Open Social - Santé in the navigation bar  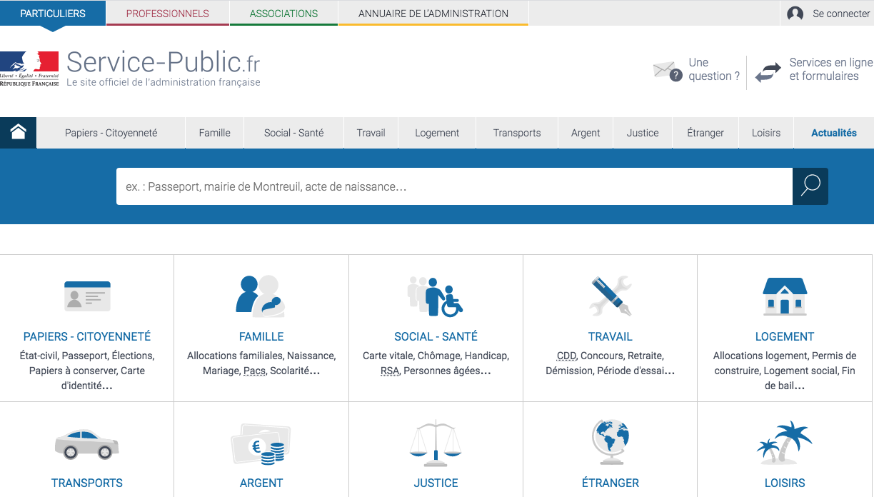(294, 133)
